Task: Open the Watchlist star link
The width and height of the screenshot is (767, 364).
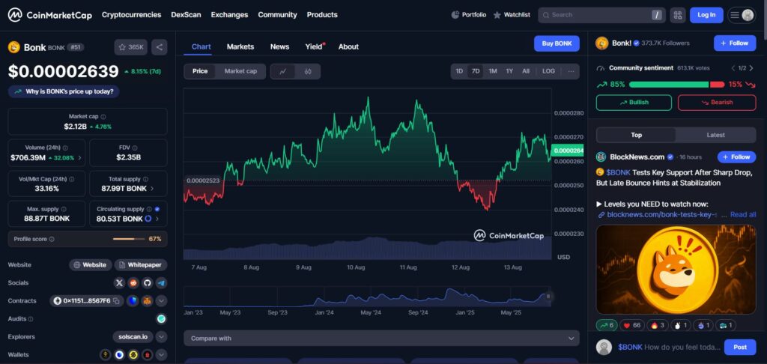Action: (512, 15)
